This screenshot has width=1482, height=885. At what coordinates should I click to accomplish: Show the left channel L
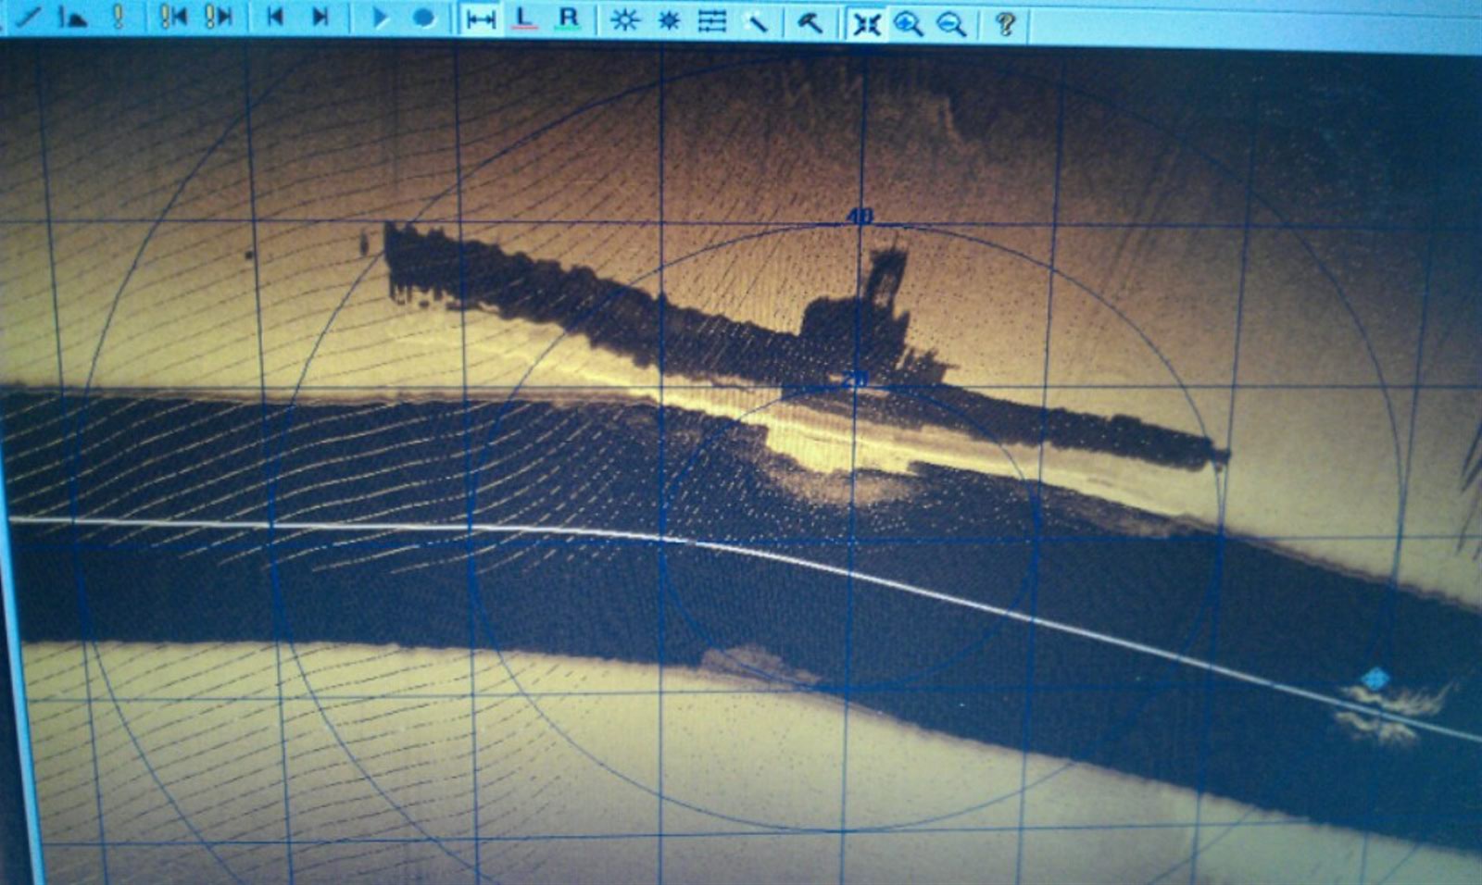524,19
